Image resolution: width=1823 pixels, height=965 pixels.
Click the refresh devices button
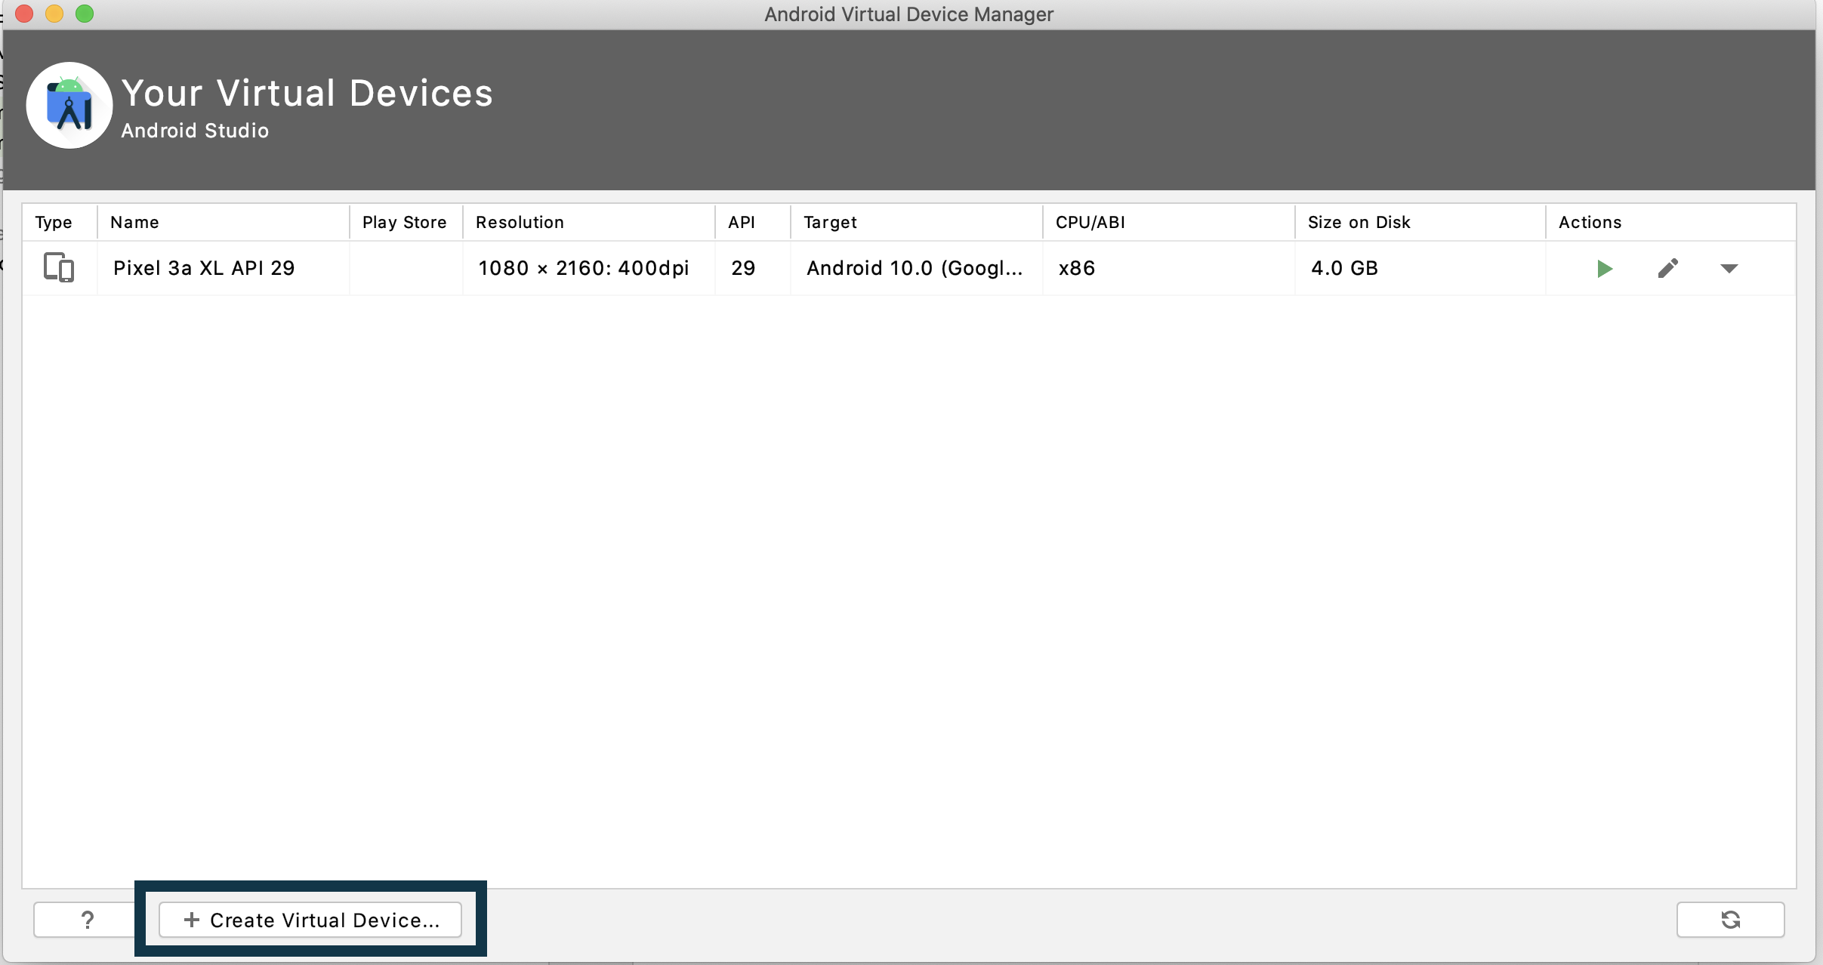coord(1730,920)
